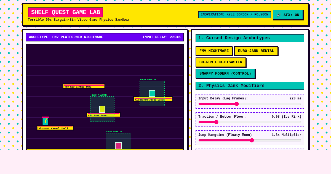The height and width of the screenshot is (174, 331).
Task: Click the VHS Tape Tower platform
Action: pos(103,115)
